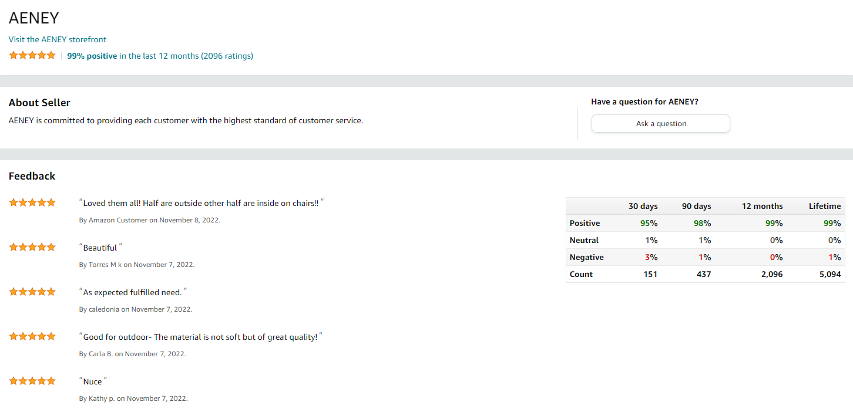
Task: Click the byline 'By Kathy p.'
Action: click(x=133, y=399)
